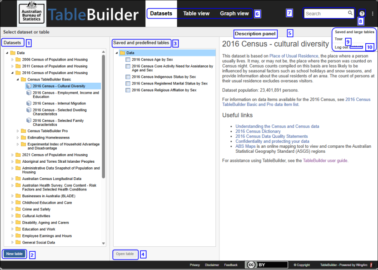This screenshot has height=270, width=378.
Task: Collapse the Data root in Datasets tree
Action: coord(7,53)
